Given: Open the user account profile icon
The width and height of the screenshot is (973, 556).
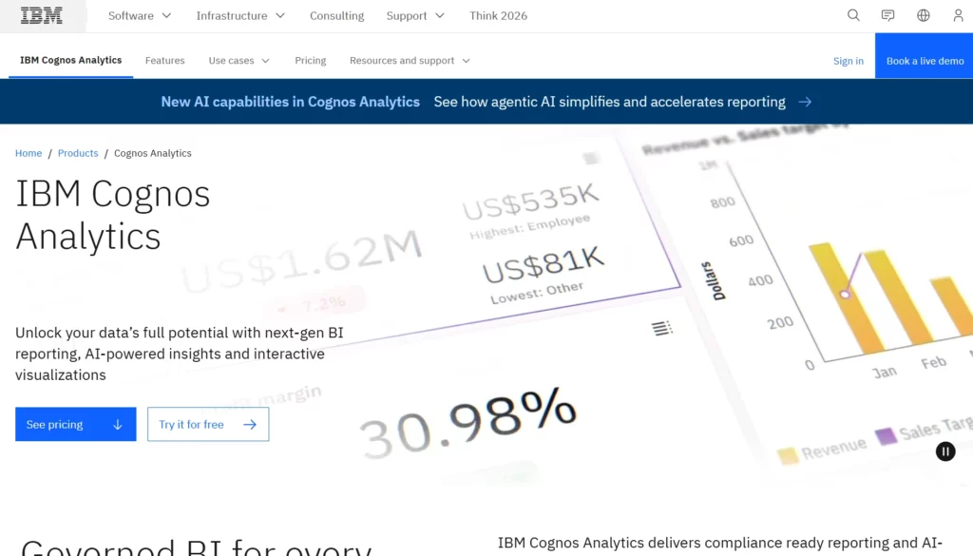Looking at the screenshot, I should [x=957, y=15].
